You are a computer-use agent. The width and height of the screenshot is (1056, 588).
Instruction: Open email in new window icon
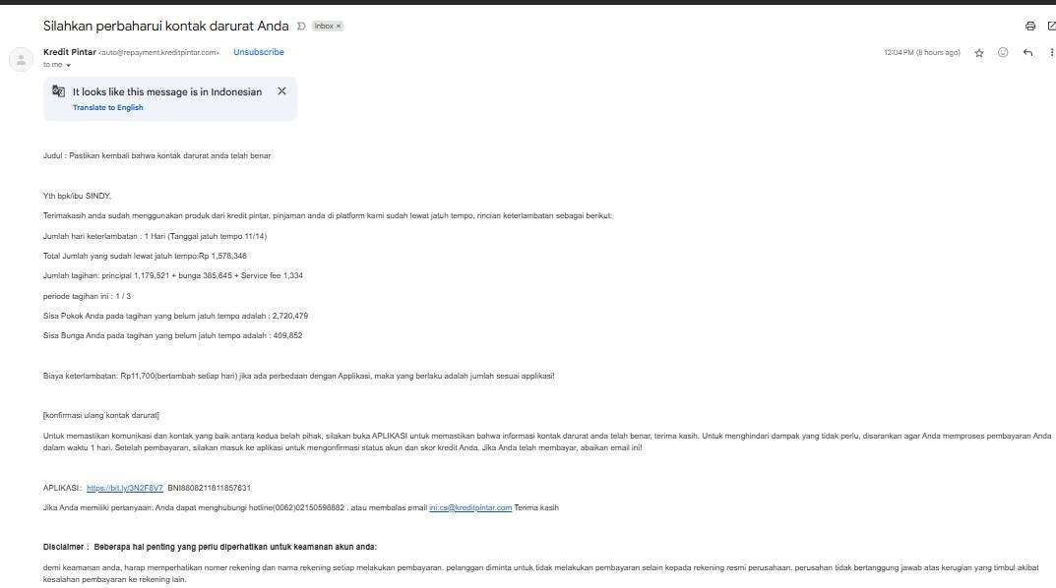[1051, 27]
